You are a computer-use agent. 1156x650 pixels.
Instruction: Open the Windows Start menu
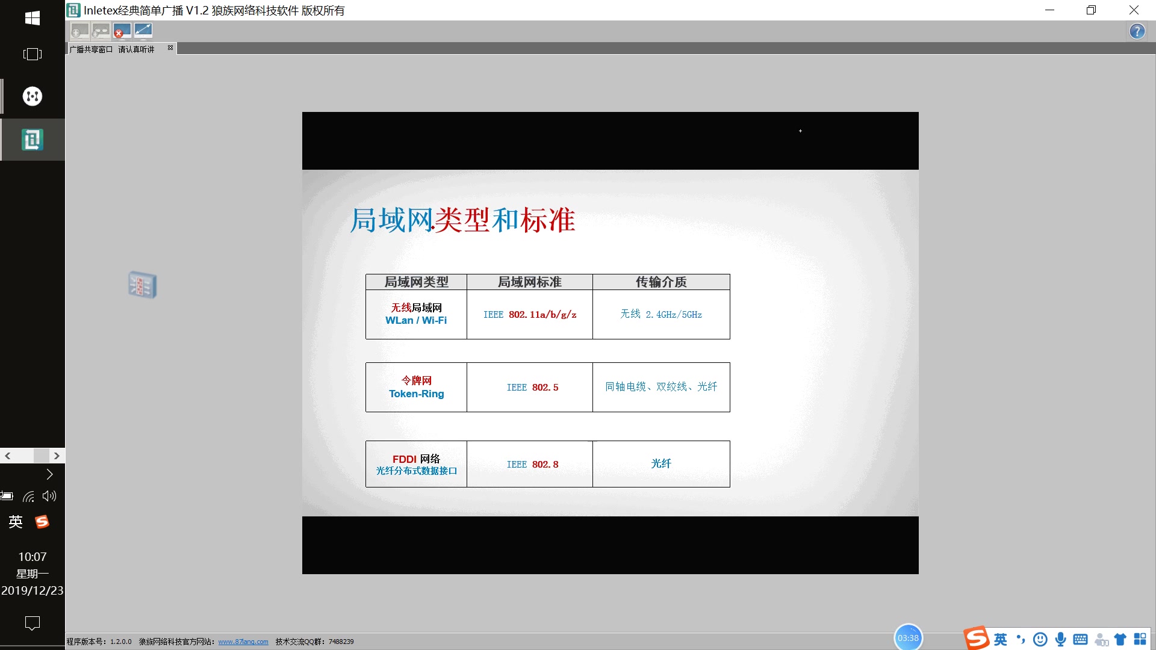click(x=33, y=18)
